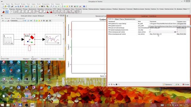Click the 'Отмена' cancel button

tap(186, 84)
